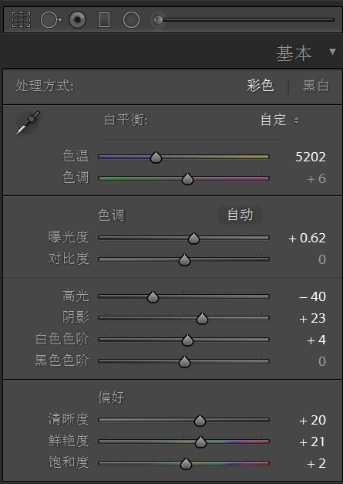Screen dimensions: 343x484
Task: Click the 黑色色阶 slider handle
Action: 184,362
